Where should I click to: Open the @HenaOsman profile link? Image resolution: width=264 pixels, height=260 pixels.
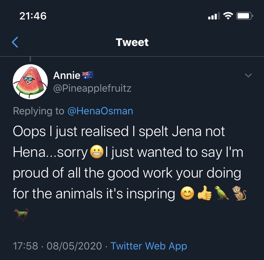pyautogui.click(x=100, y=111)
